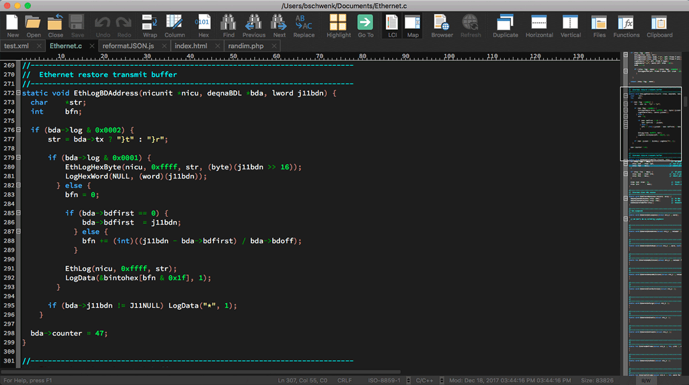Click the Highlight toolbar icon
Viewport: 689px width, 385px height.
(338, 23)
